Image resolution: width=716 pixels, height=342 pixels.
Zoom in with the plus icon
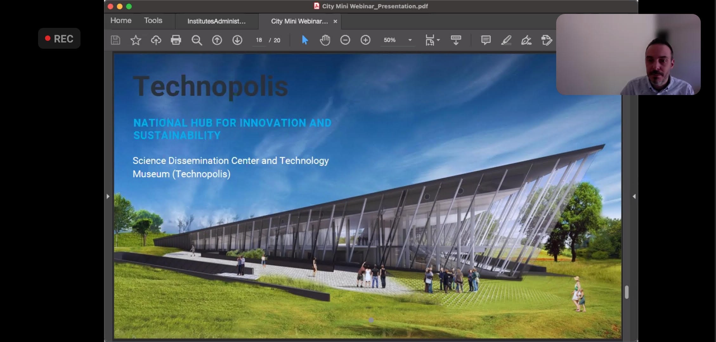(365, 40)
